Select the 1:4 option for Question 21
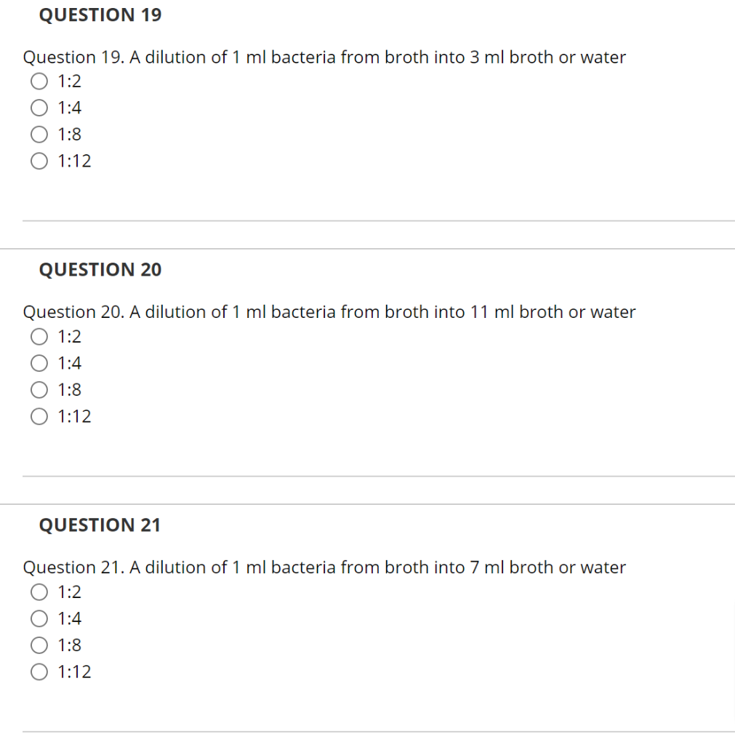735x745 pixels. [x=39, y=618]
